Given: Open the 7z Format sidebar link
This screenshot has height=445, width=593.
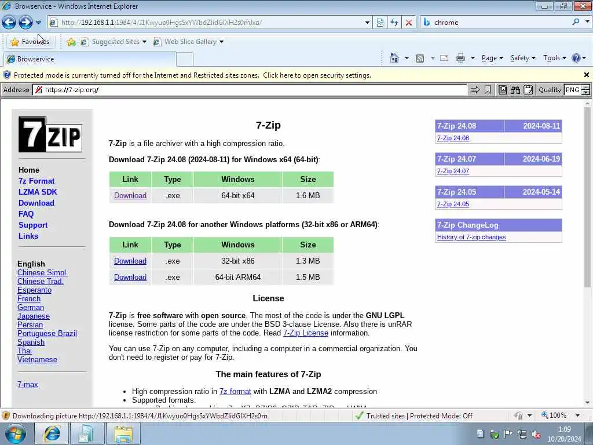Looking at the screenshot, I should pyautogui.click(x=36, y=181).
